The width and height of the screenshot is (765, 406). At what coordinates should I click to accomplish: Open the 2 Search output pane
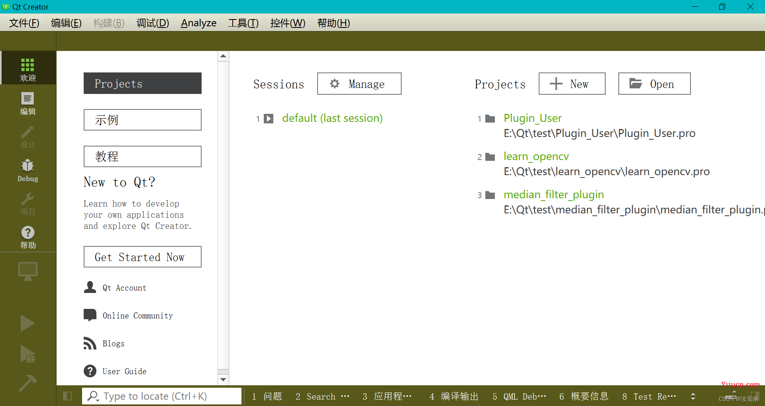coord(322,396)
